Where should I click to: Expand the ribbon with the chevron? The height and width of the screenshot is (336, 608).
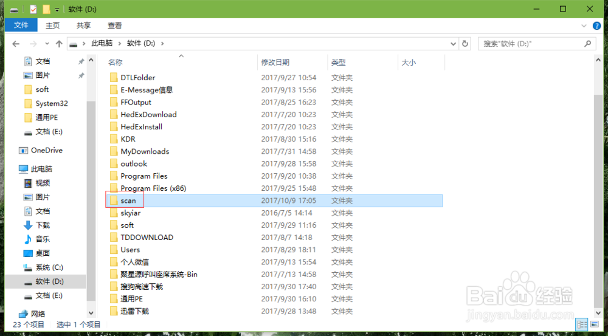point(584,26)
